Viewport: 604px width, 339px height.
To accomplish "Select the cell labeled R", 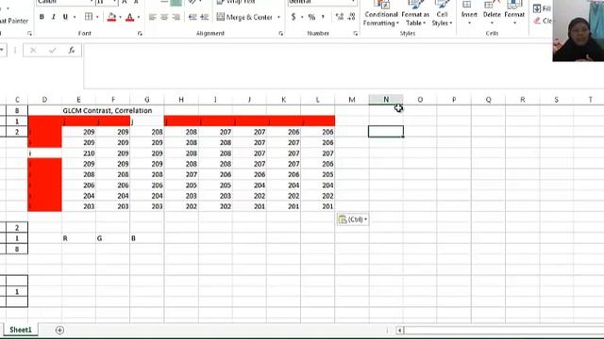I will click(x=78, y=238).
